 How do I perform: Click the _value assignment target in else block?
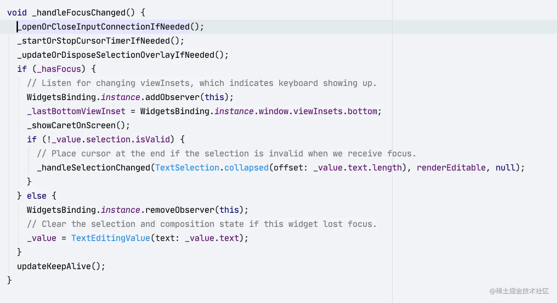point(42,238)
